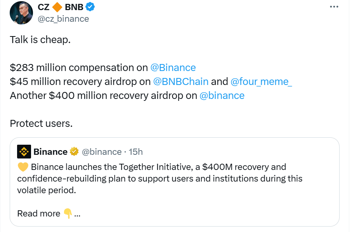Open the @four_meme_ mention link
The image size is (352, 232).
[x=261, y=81]
